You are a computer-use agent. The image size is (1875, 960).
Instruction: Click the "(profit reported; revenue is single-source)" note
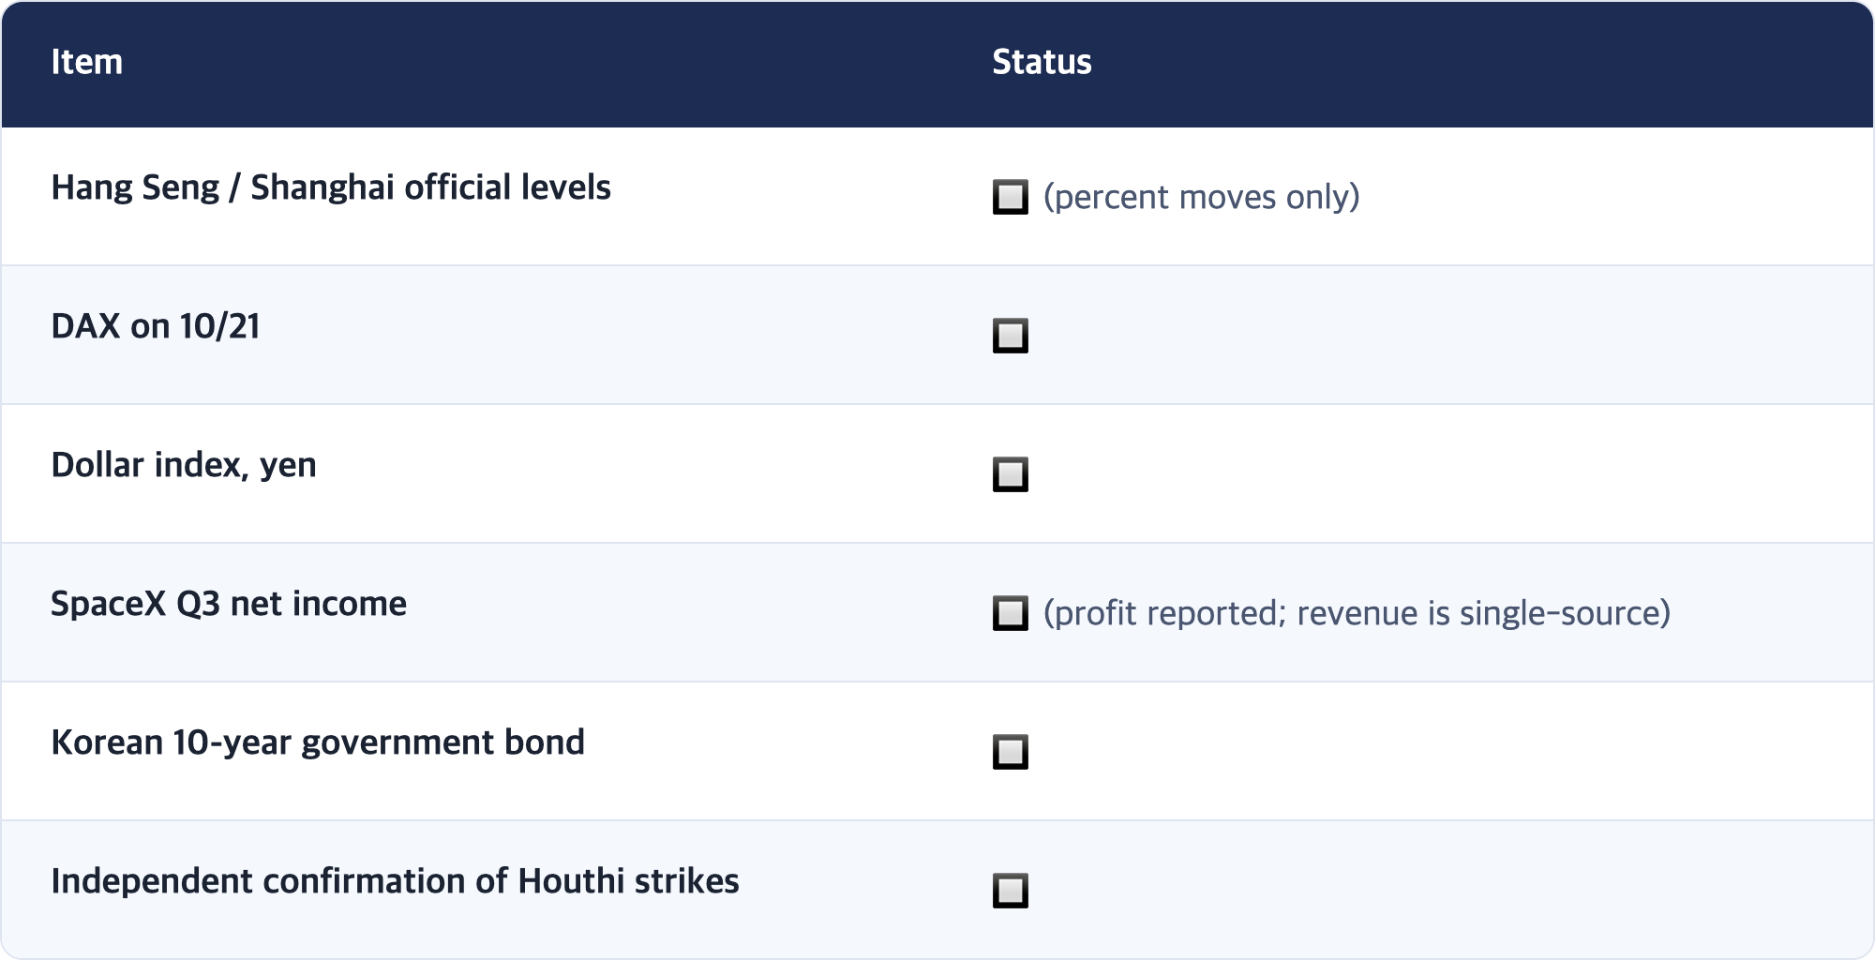(x=1357, y=613)
